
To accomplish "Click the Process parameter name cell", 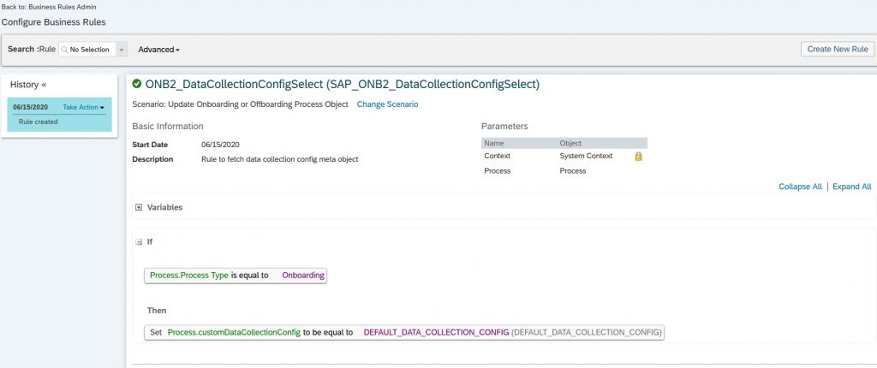I will pyautogui.click(x=498, y=171).
